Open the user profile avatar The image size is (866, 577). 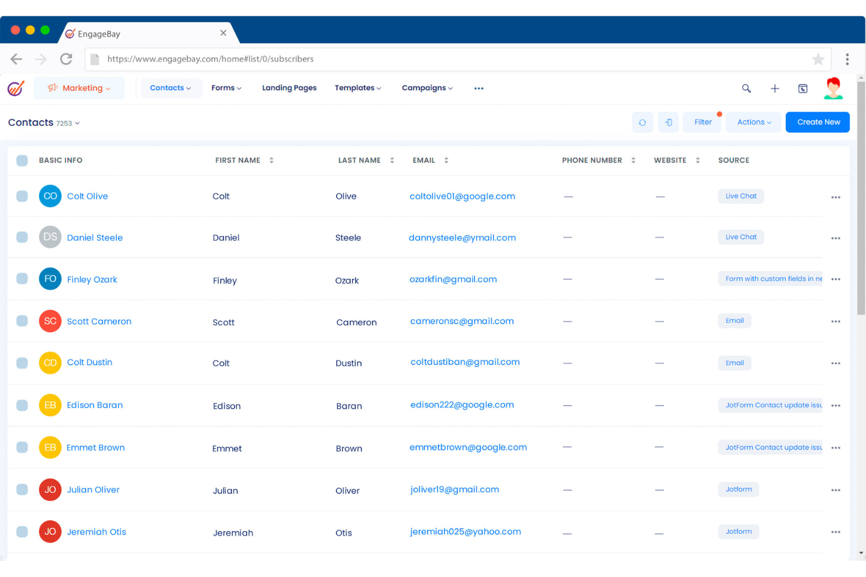[x=833, y=88]
